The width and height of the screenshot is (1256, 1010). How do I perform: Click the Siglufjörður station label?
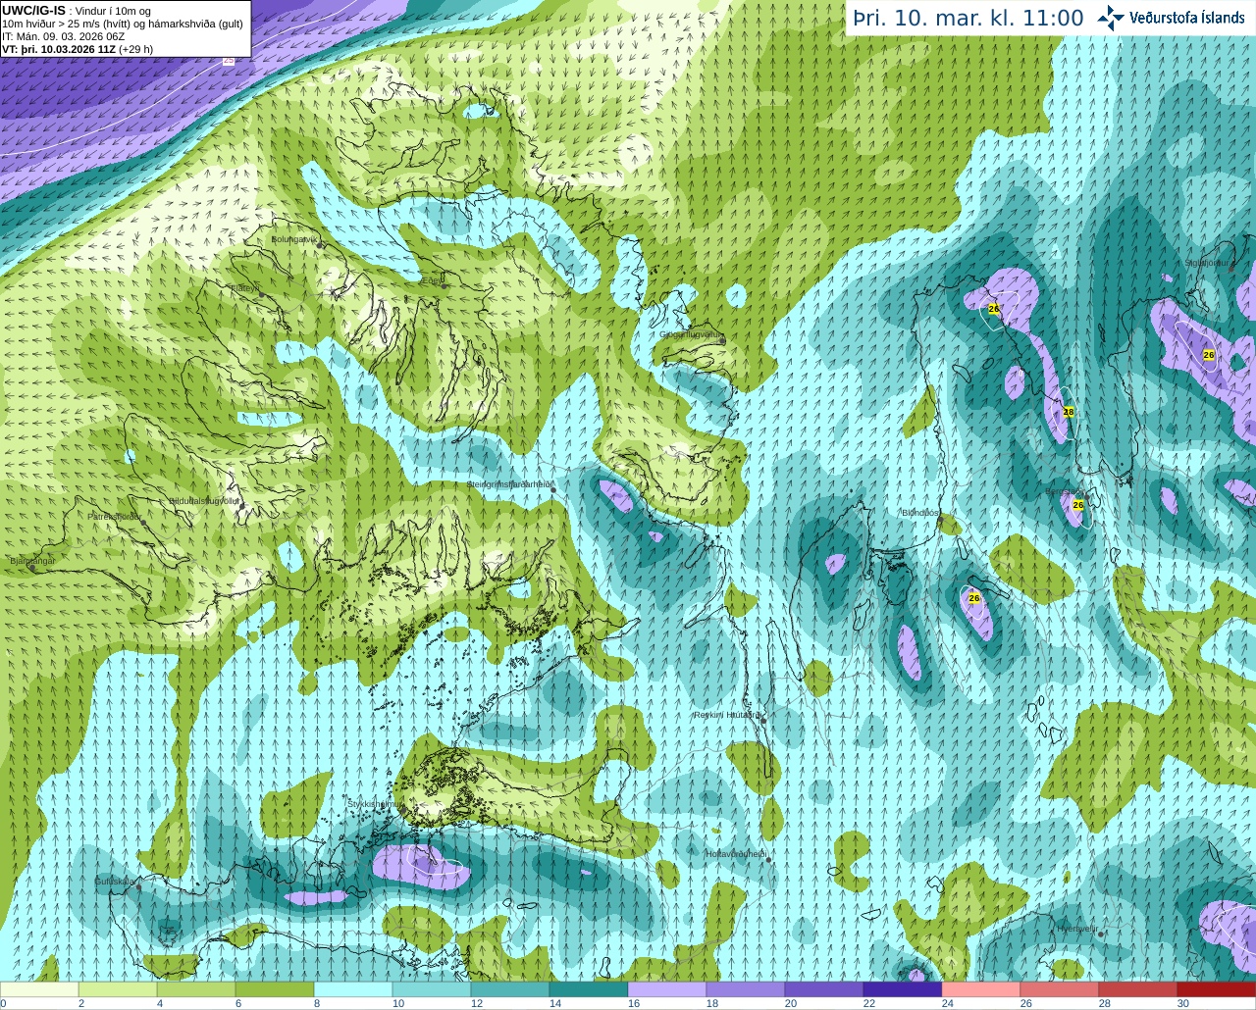point(1206,263)
